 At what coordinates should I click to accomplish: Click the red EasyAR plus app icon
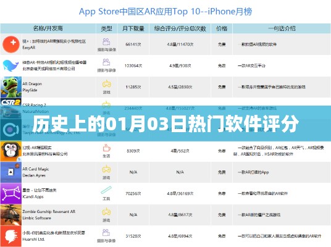[x=11, y=44]
